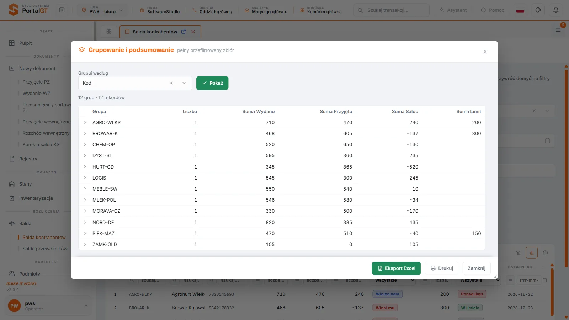
Task: Click the PortalGT logo
Action: [x=28, y=10]
